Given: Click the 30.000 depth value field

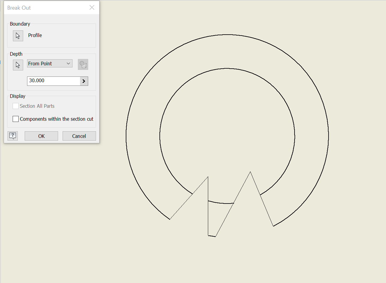Looking at the screenshot, I should [x=54, y=81].
